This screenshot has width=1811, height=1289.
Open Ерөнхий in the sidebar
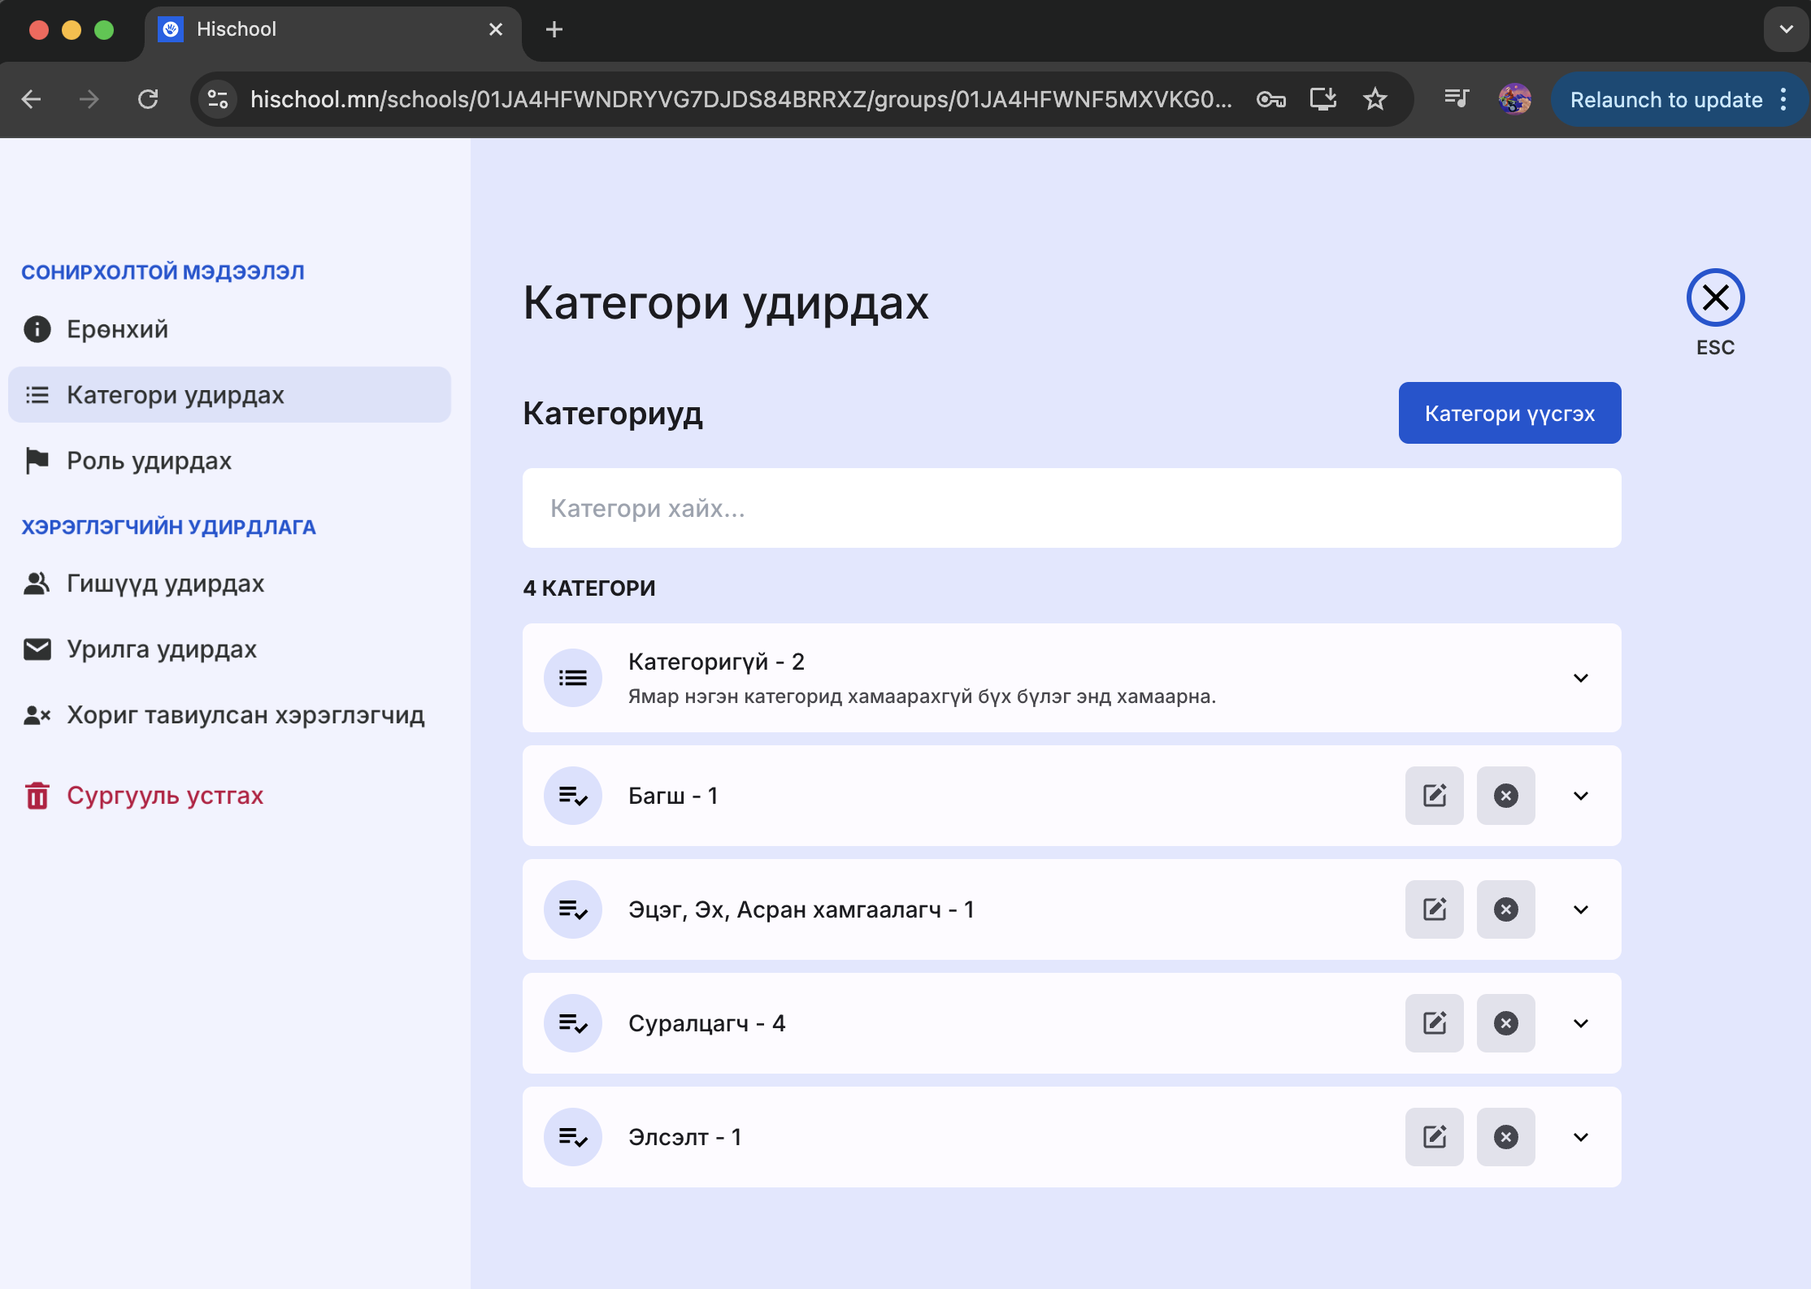[117, 329]
